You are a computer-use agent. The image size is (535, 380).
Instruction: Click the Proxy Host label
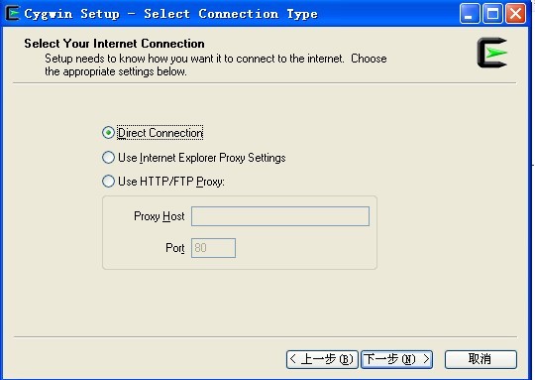(159, 216)
